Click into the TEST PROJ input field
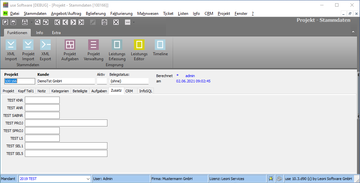Viewport: 360px width, 183px height. (66, 123)
